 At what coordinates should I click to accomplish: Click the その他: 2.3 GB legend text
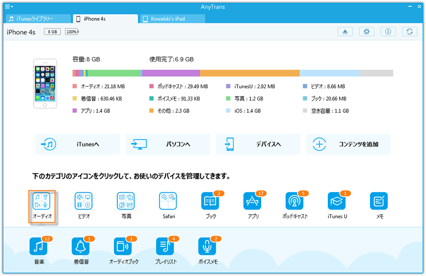173,111
